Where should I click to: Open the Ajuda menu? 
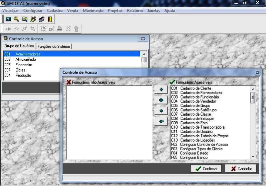(x=170, y=11)
